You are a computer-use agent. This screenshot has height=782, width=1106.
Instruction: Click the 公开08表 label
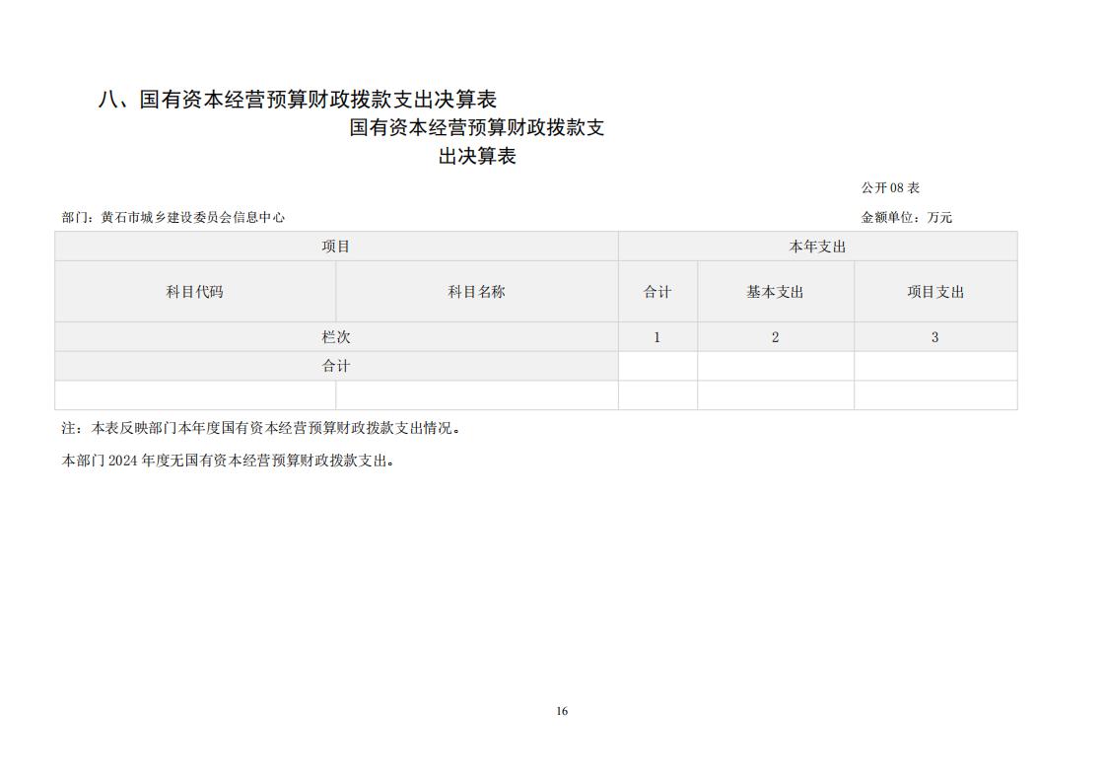pos(890,187)
